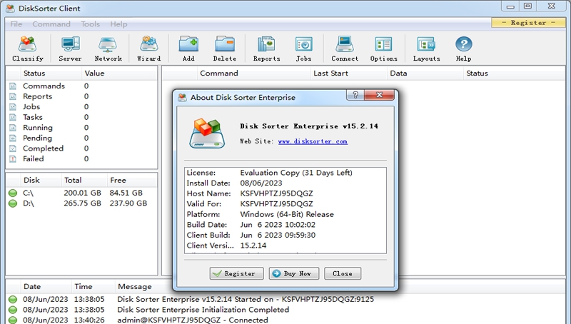
Task: Open the Options toolbar tool
Action: point(384,49)
